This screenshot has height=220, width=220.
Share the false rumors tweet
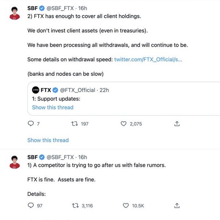[177, 205]
